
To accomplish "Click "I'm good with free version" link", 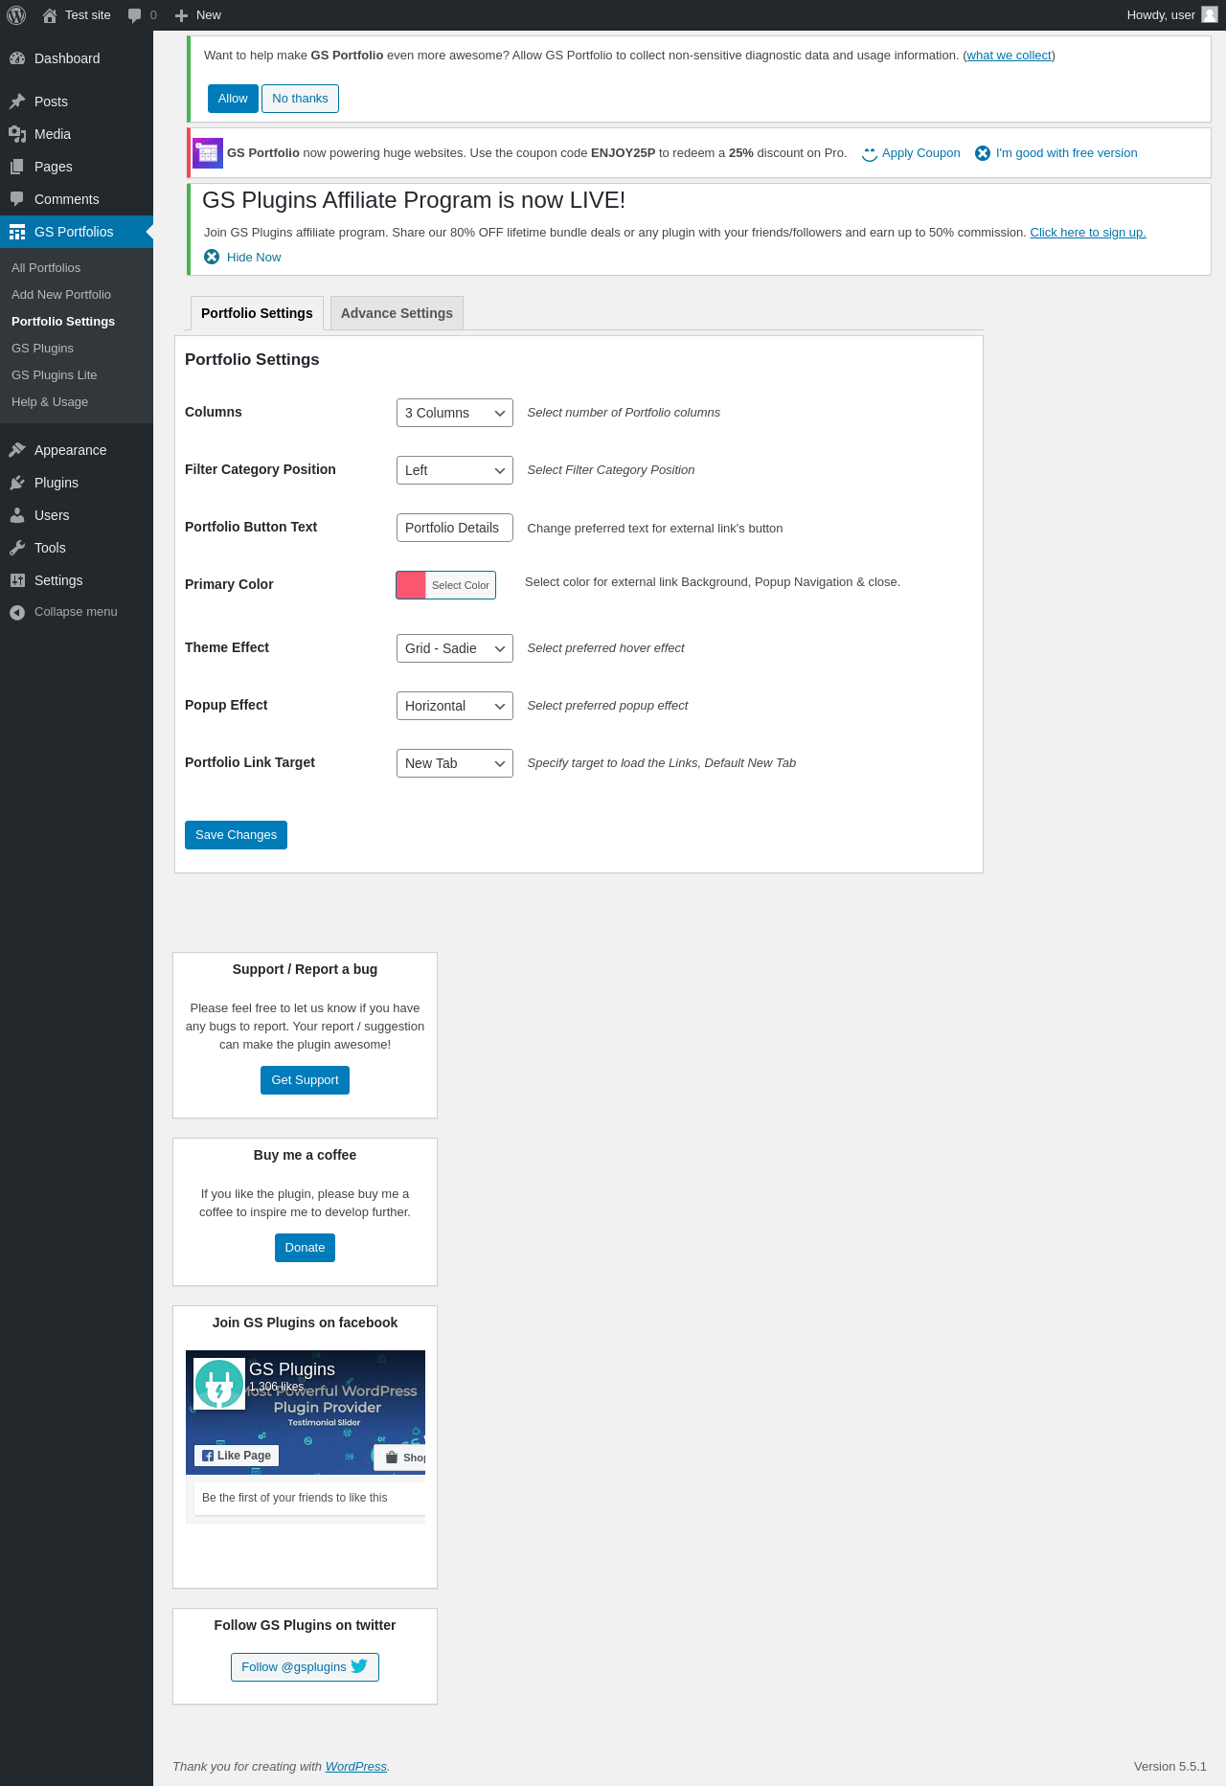I will 1067,153.
